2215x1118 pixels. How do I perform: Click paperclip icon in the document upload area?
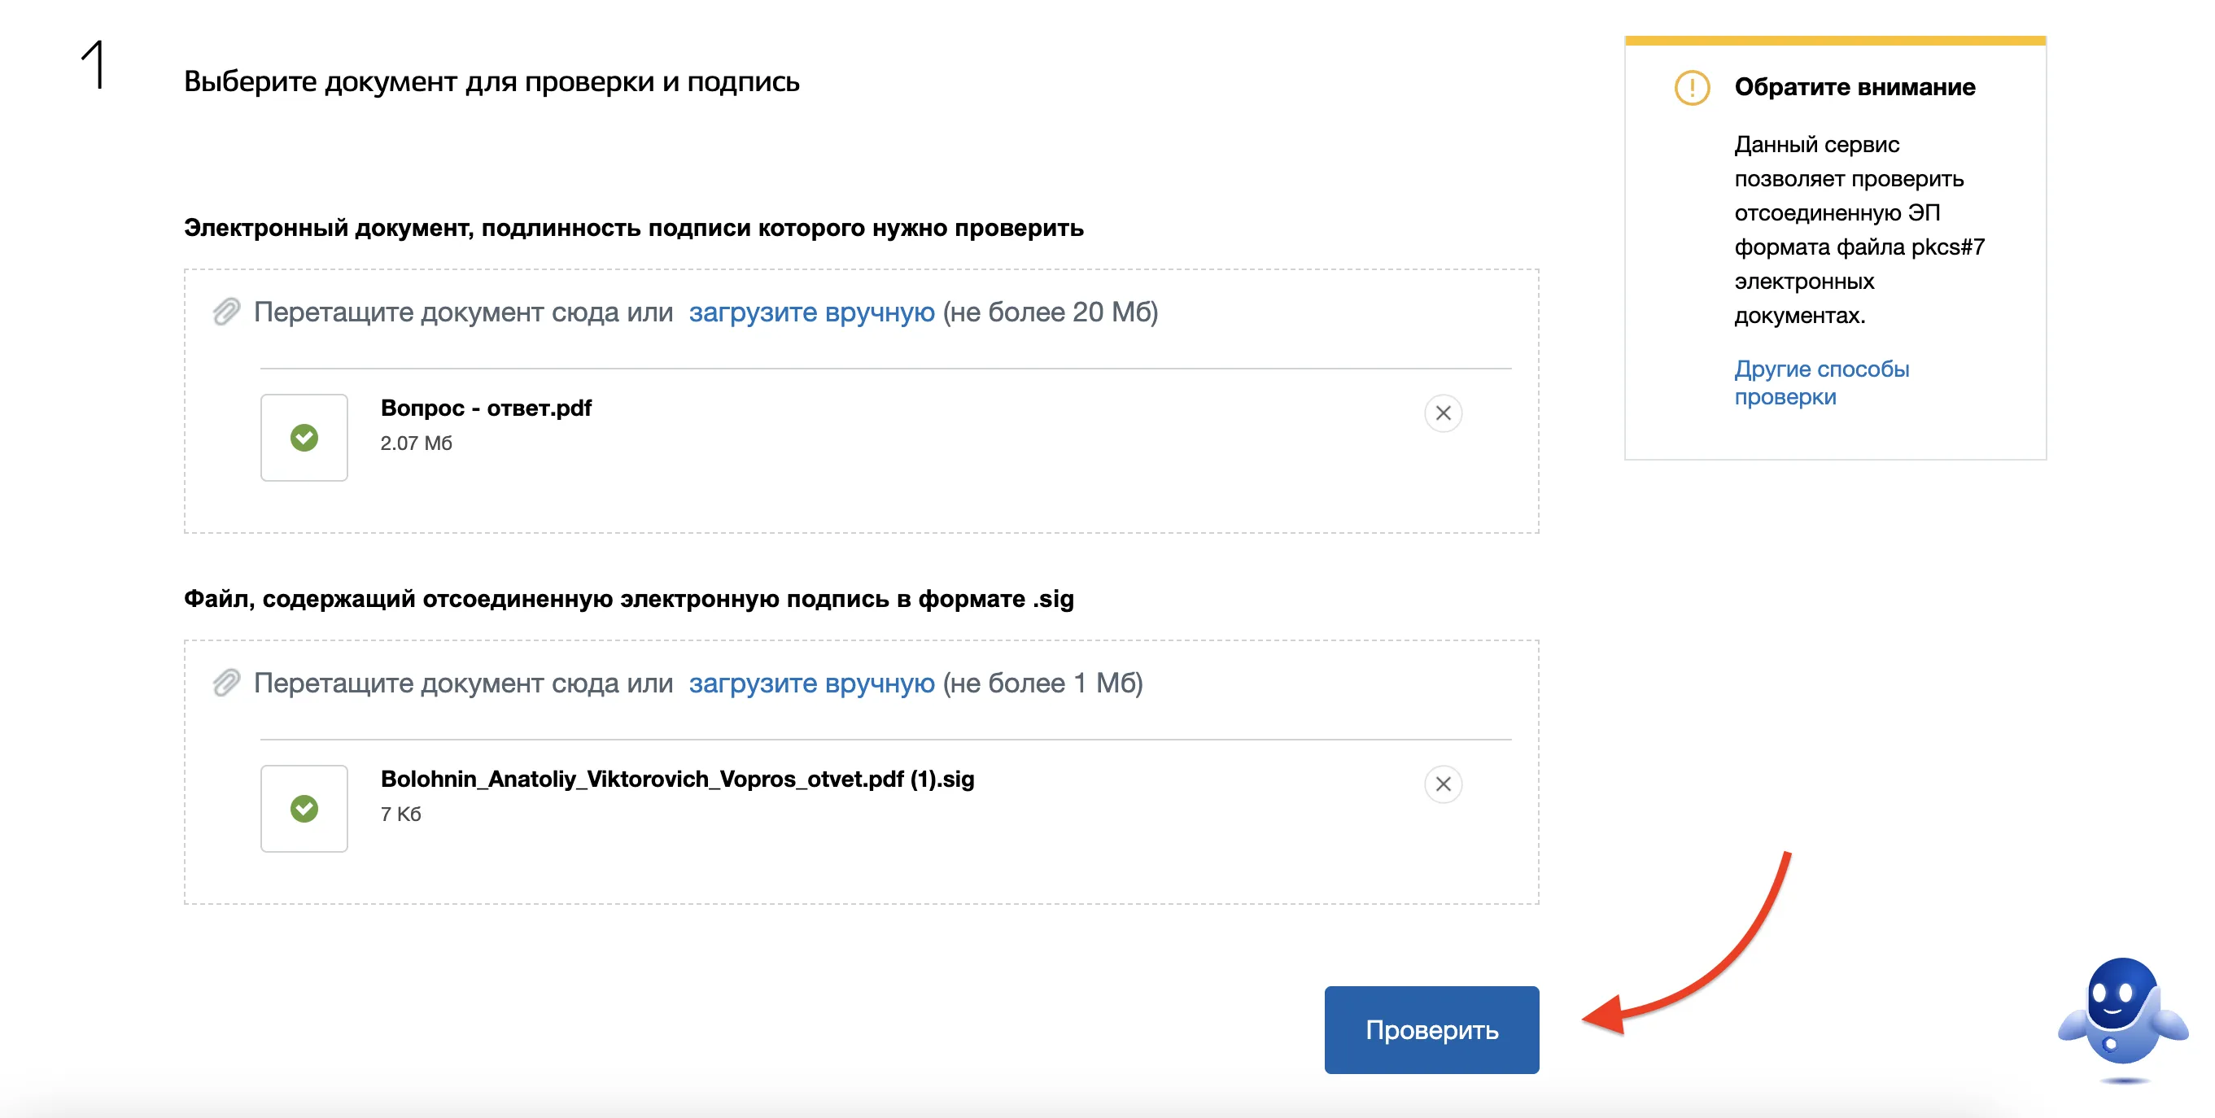[226, 312]
